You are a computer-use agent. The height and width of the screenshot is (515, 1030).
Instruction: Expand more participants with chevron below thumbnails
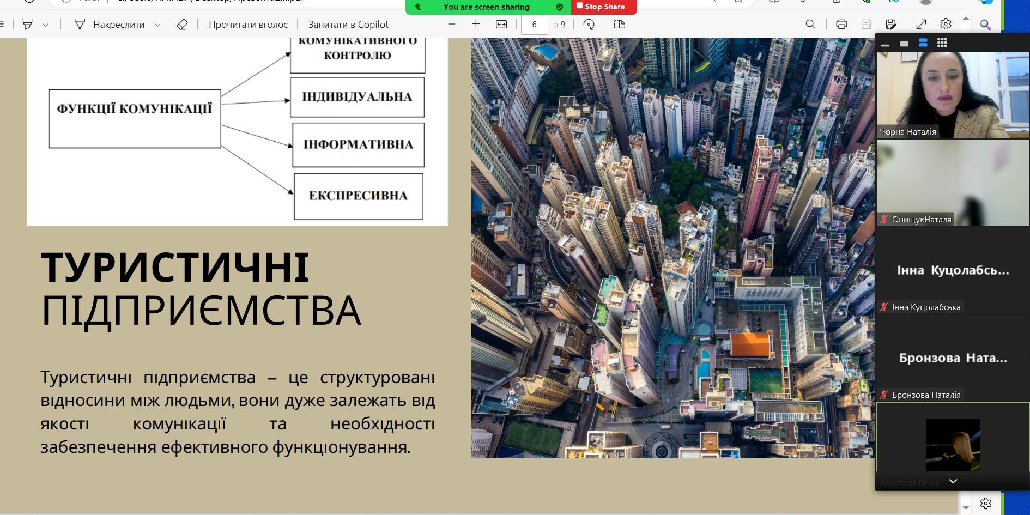point(953,481)
